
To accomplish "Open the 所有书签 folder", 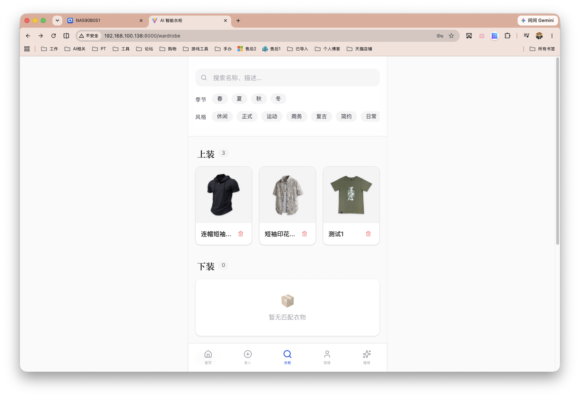I will [542, 49].
